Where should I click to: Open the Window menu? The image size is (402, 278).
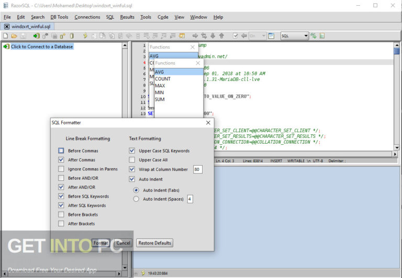198,17
